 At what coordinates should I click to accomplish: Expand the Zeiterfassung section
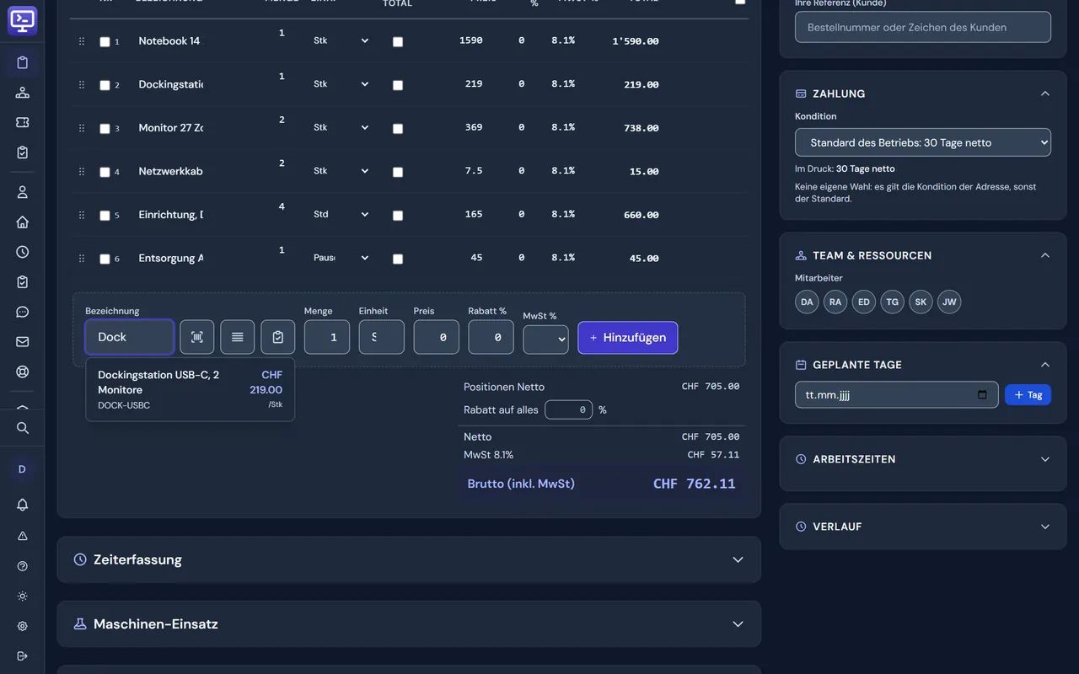[409, 559]
